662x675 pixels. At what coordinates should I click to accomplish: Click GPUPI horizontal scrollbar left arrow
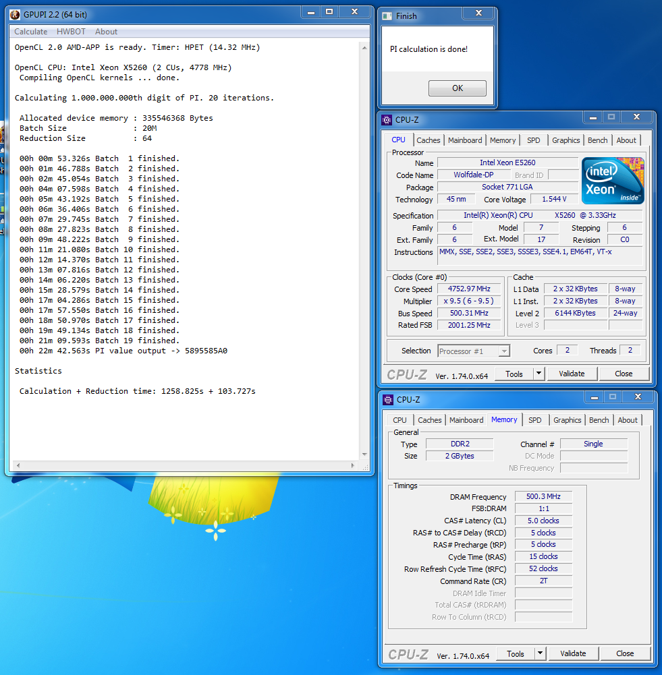pos(18,465)
